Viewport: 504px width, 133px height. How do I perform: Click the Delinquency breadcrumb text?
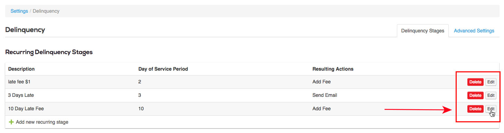[x=46, y=11]
